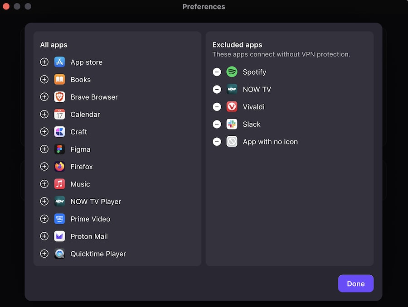The height and width of the screenshot is (307, 408).
Task: Click the Brave Browser lion icon
Action: pyautogui.click(x=59, y=97)
